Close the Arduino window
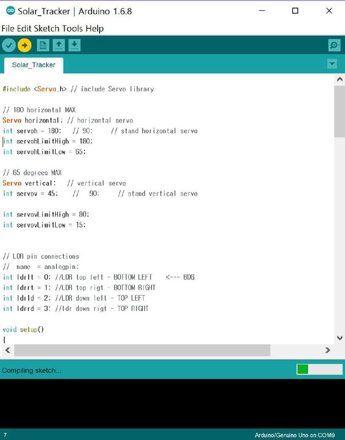Viewport: 345px width, 440px height. point(329,11)
